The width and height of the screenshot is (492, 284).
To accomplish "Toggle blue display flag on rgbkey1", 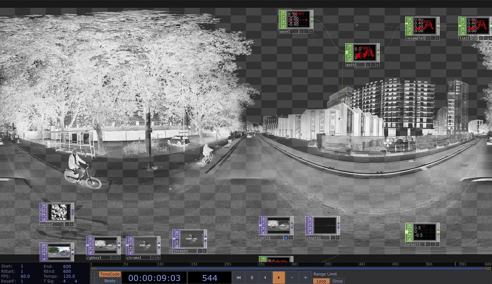I will (x=114, y=258).
